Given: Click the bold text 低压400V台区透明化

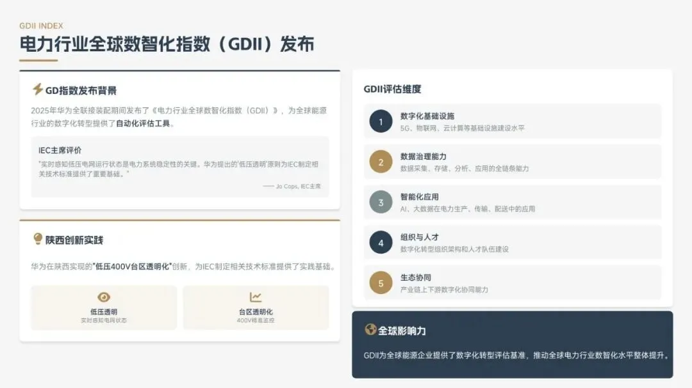Looking at the screenshot, I should (133, 267).
